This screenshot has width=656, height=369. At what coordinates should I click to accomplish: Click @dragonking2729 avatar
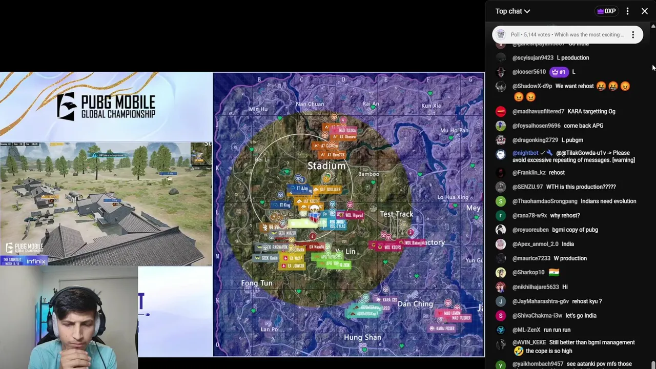tap(501, 140)
